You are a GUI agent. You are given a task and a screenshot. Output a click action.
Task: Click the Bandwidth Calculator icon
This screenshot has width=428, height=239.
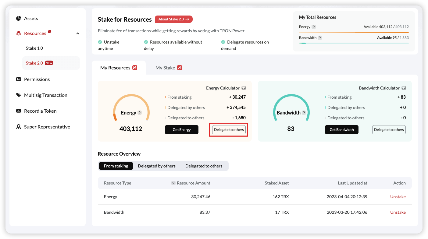point(404,88)
